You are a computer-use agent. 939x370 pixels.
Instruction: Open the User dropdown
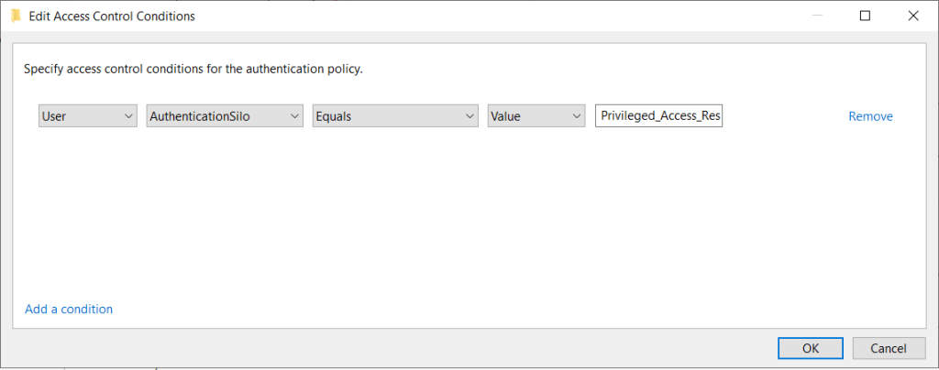87,116
